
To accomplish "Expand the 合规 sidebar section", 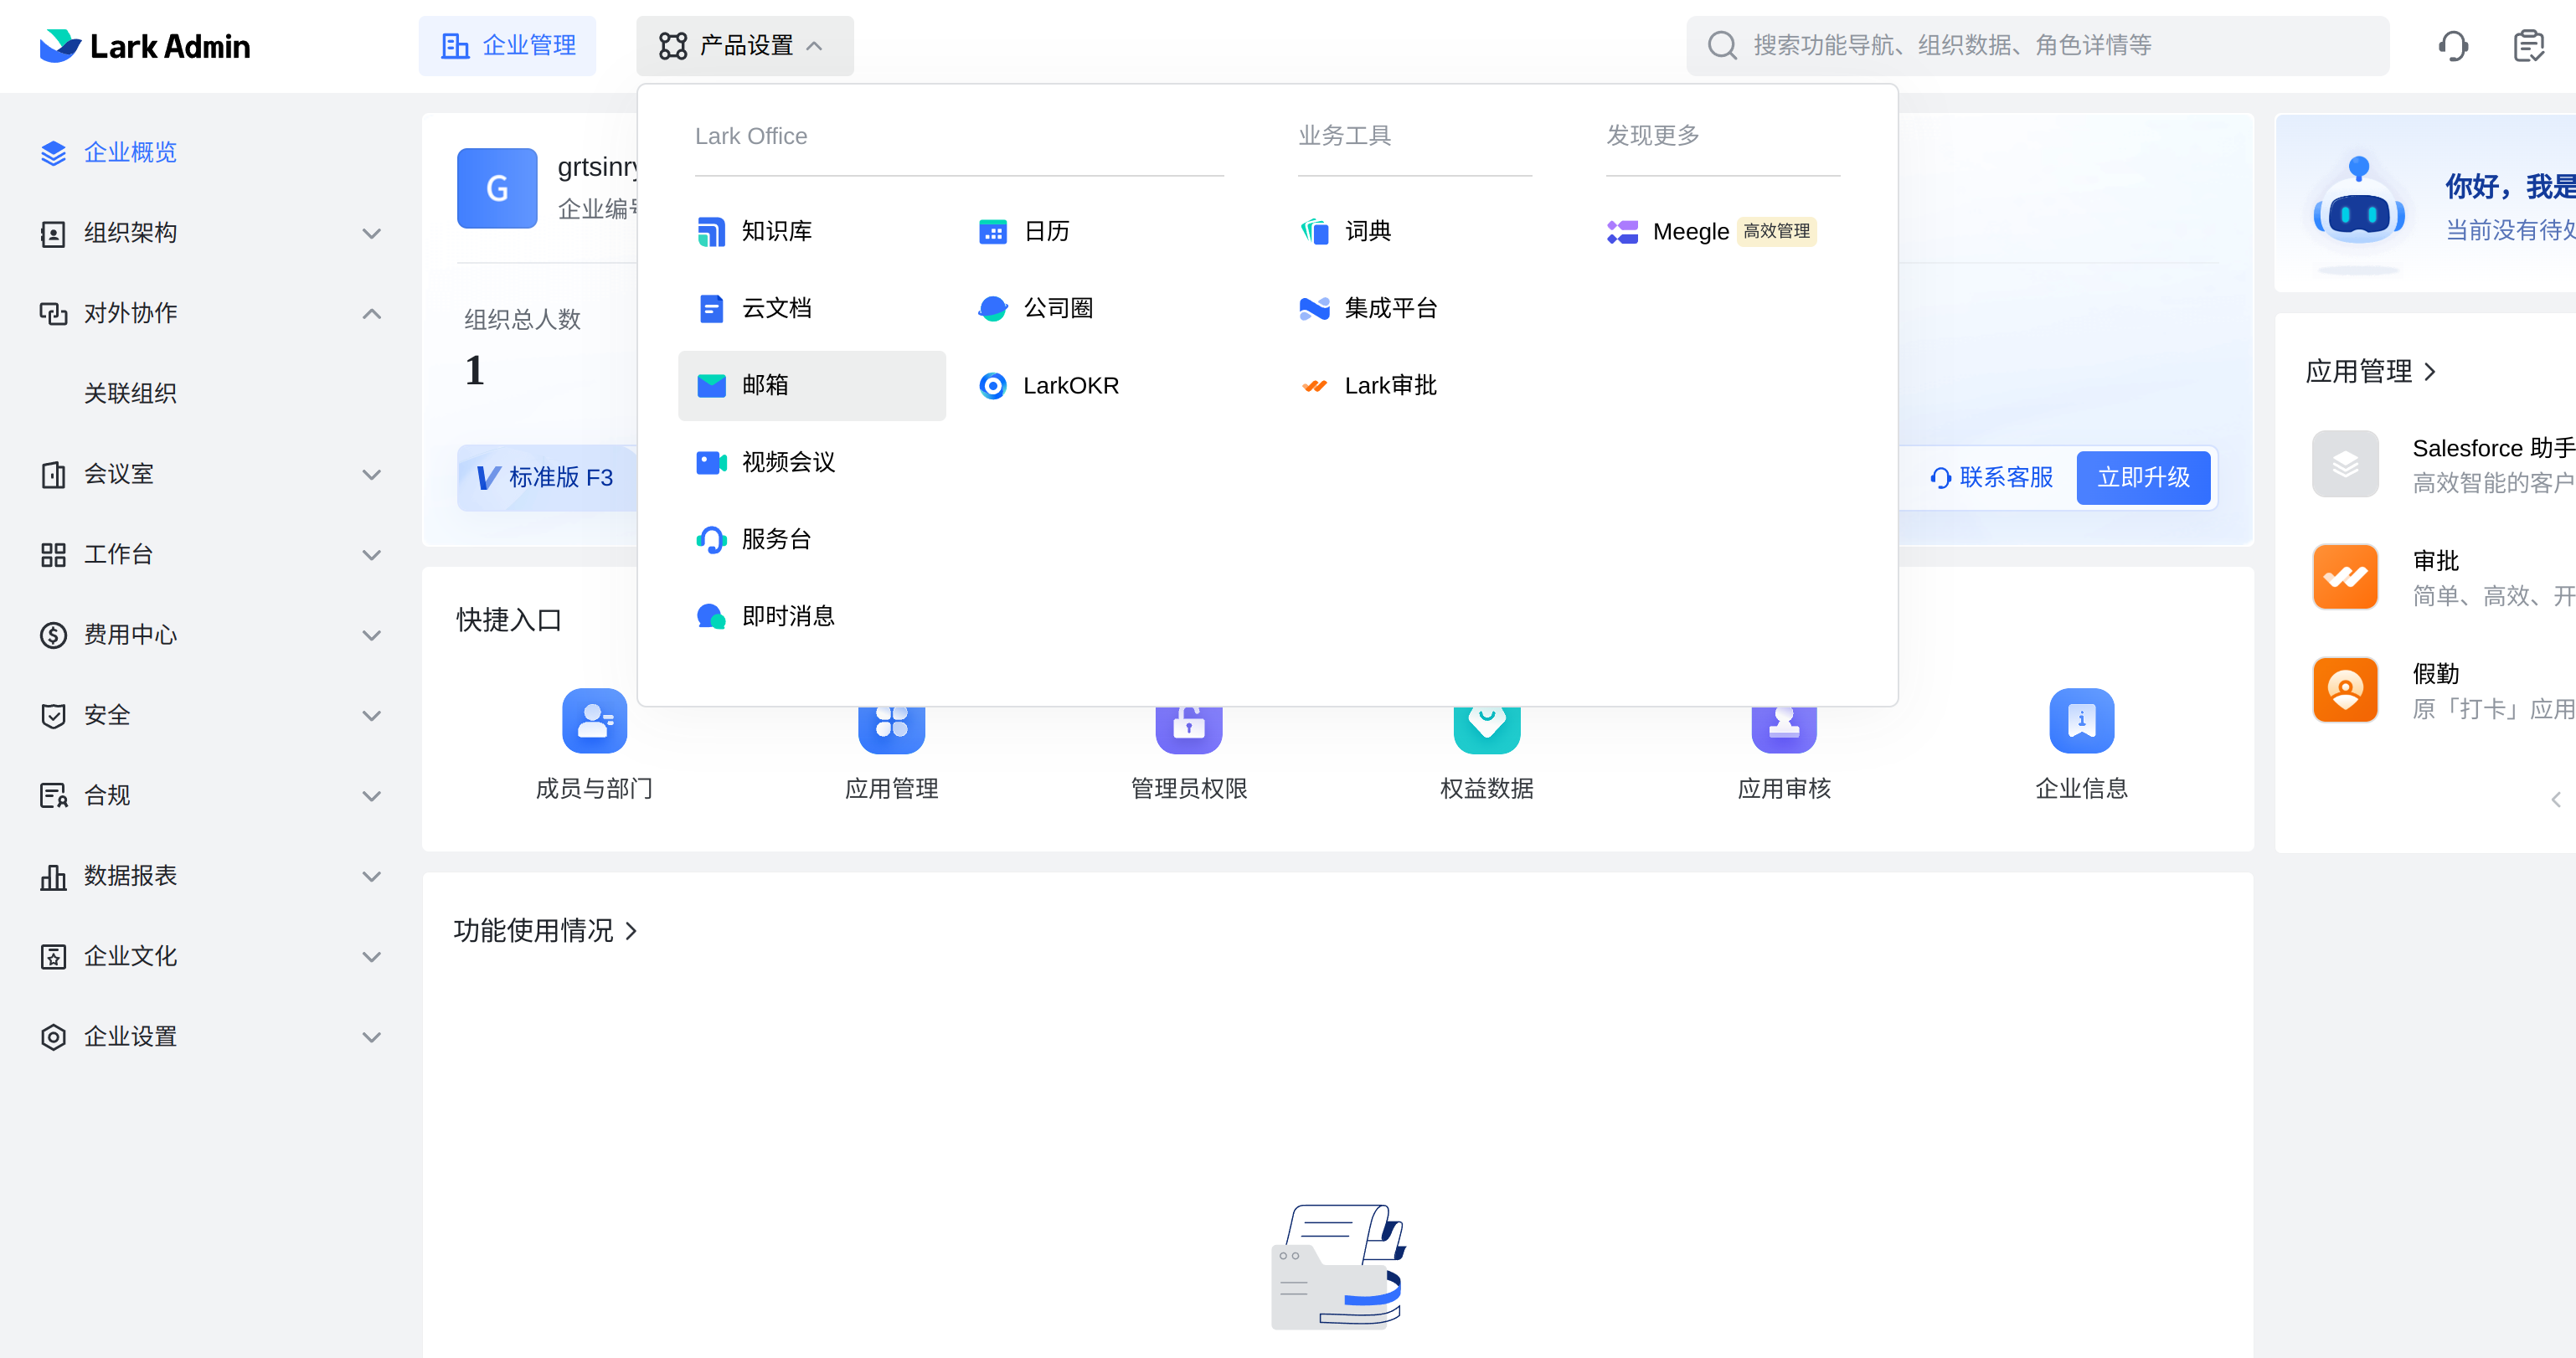I will 372,796.
